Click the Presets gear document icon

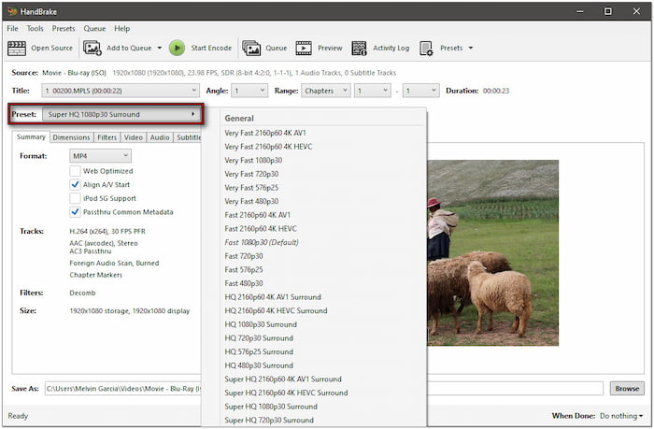426,48
